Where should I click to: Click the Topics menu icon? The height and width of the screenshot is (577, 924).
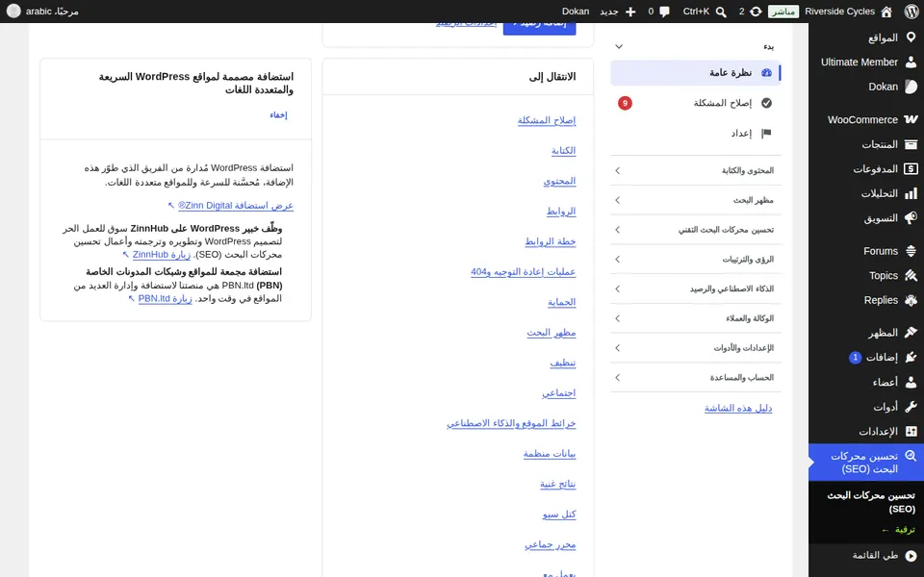pos(911,276)
